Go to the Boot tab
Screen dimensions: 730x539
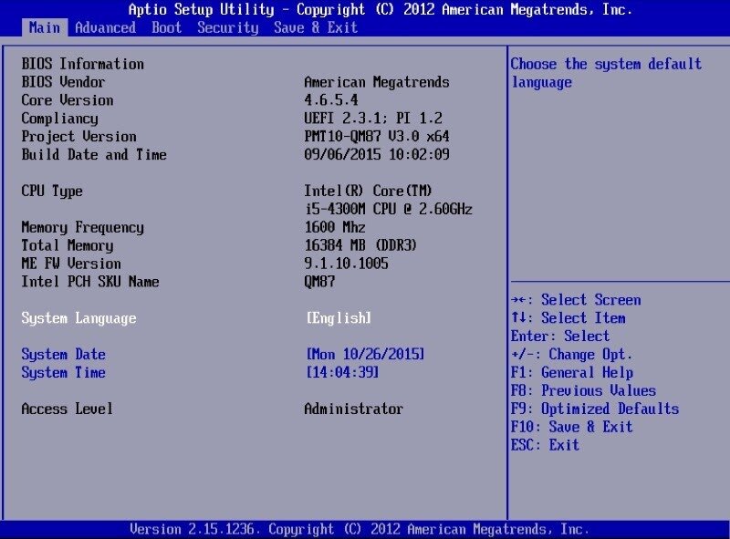(167, 27)
